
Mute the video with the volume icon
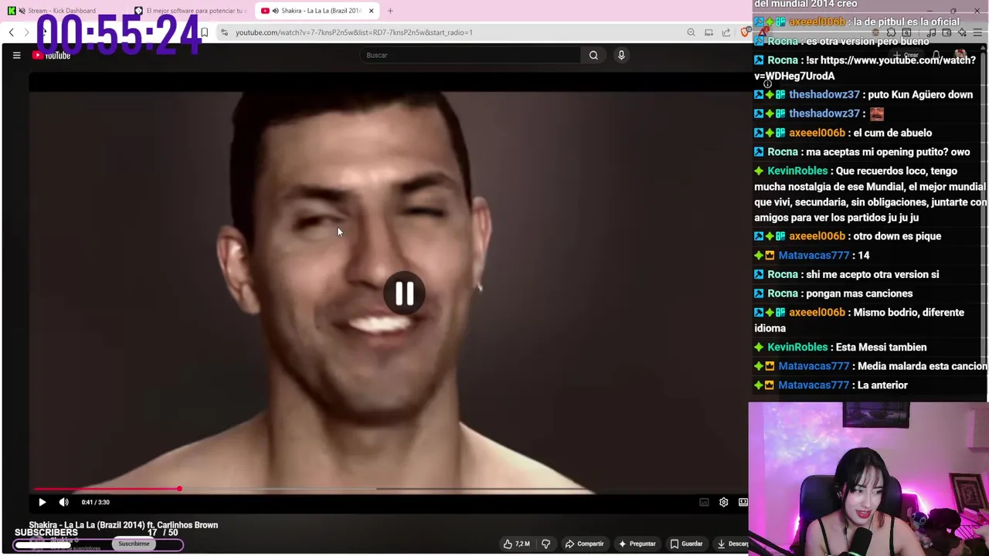click(x=64, y=502)
